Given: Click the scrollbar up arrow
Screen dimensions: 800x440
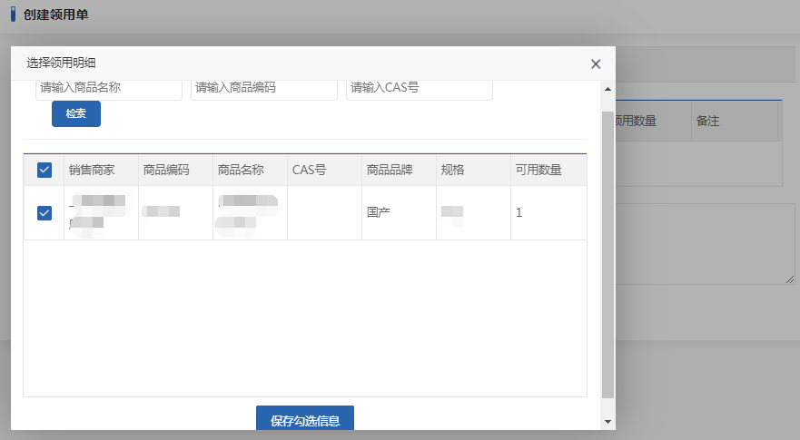Looking at the screenshot, I should point(607,89).
